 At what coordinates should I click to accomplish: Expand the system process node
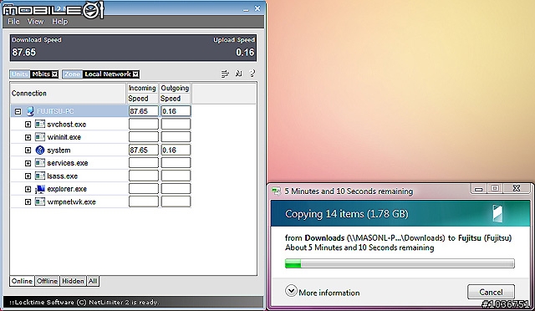coord(28,150)
